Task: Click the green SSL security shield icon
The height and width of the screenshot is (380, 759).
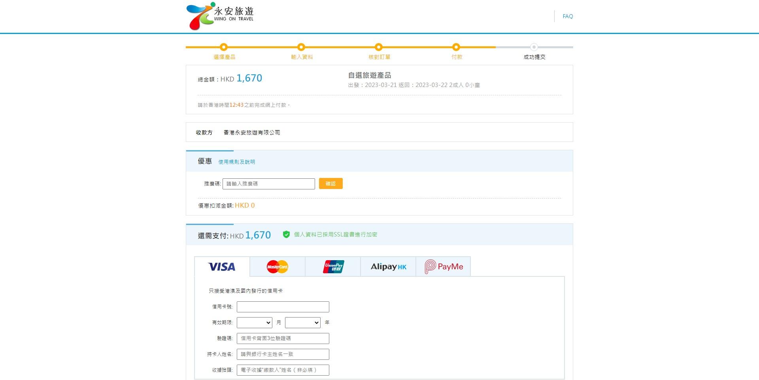Action: click(x=286, y=234)
